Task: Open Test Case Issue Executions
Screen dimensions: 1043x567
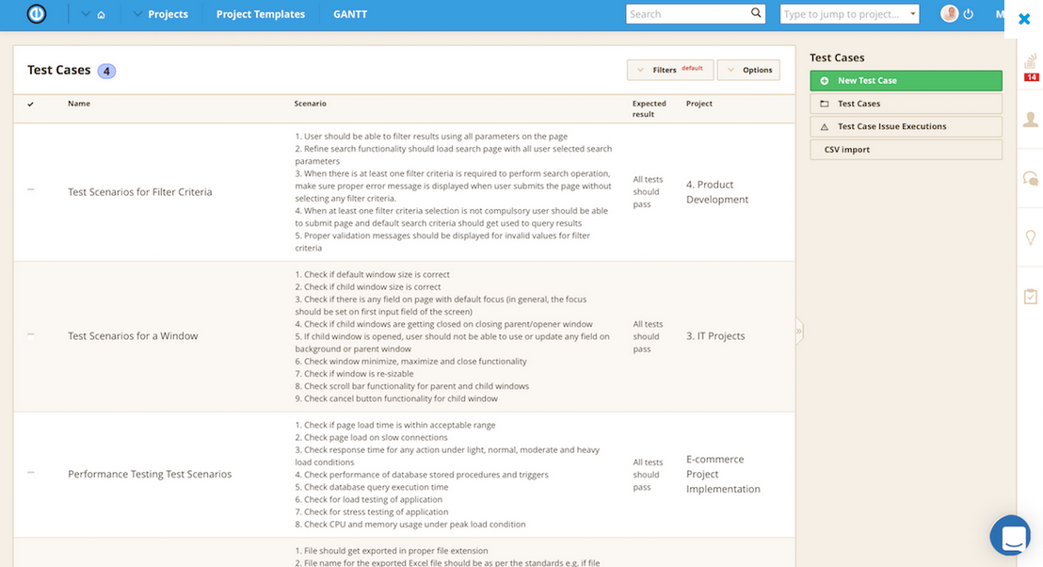Action: [906, 126]
